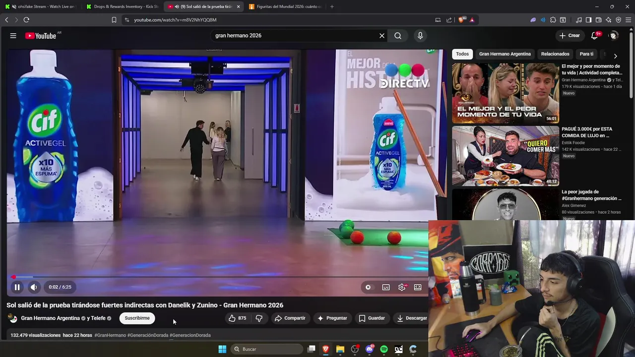Mute the video volume
635x357 pixels.
34,287
